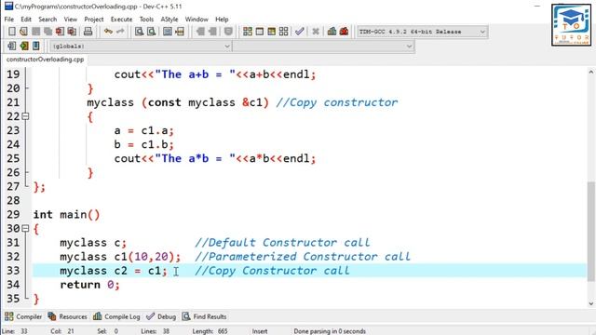
Task: Click line number 21 in the gutter
Action: click(x=13, y=102)
